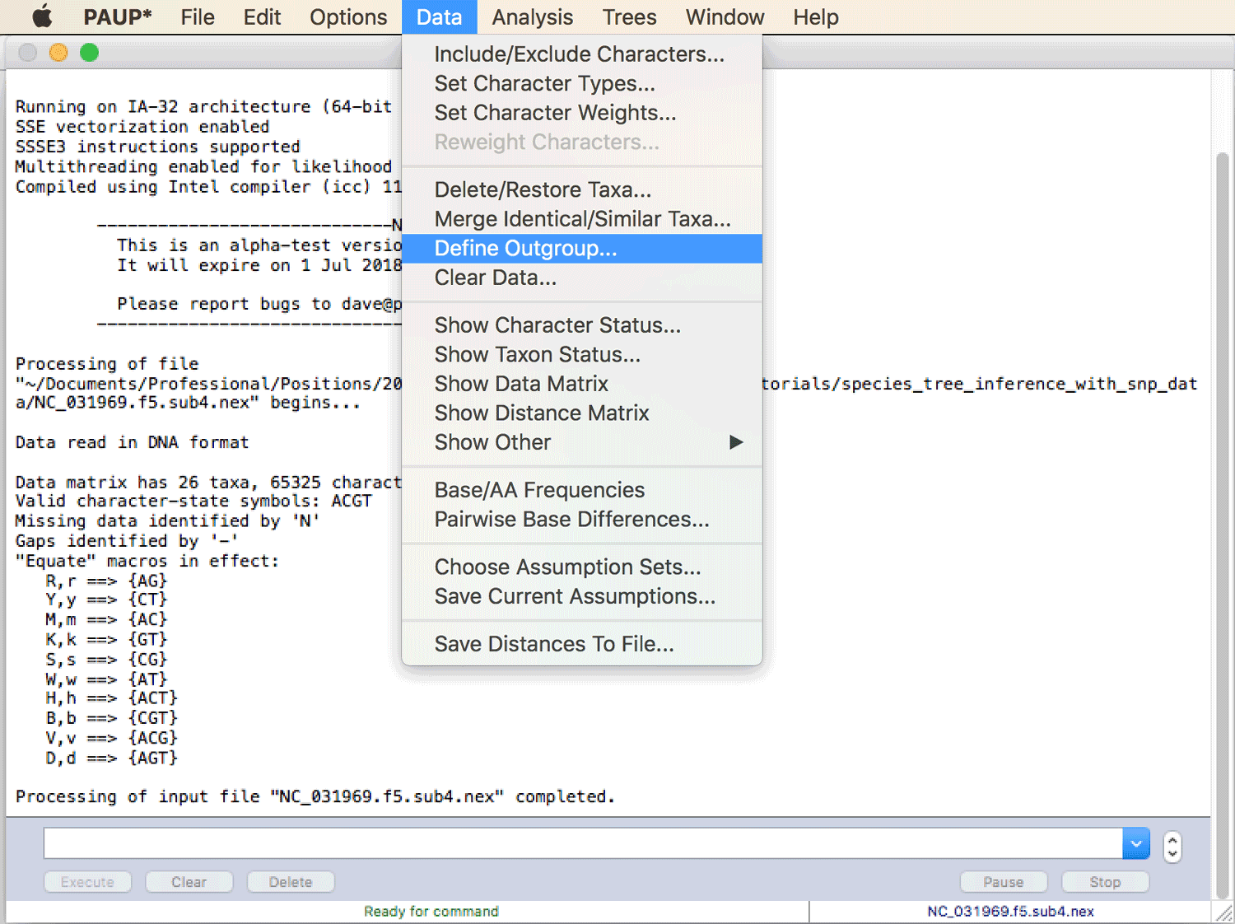Screen dimensions: 1235x924
Task: Select Define Outgroup... menu item
Action: [x=582, y=249]
